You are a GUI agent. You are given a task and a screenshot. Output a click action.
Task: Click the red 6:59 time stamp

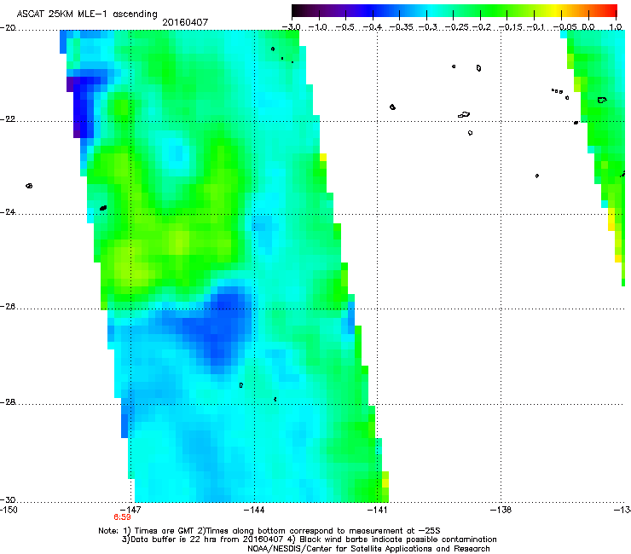click(x=122, y=517)
